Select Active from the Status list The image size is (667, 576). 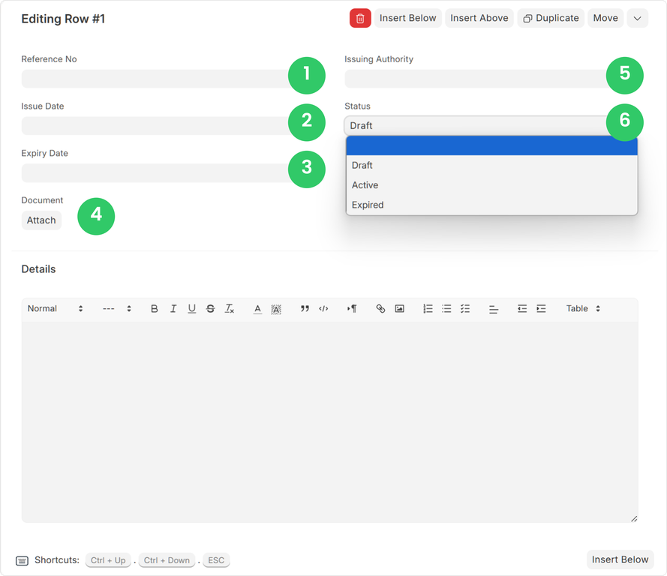click(365, 184)
